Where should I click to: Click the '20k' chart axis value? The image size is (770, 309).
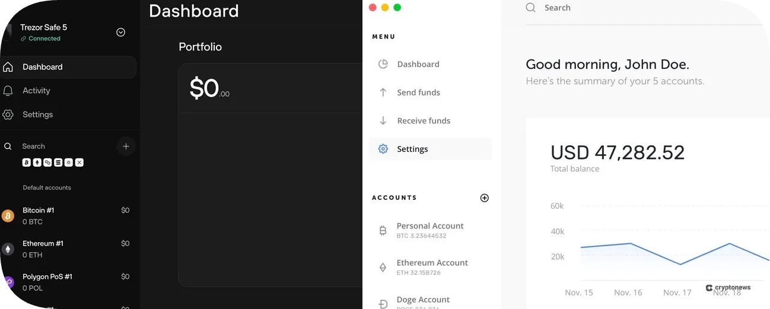click(557, 257)
